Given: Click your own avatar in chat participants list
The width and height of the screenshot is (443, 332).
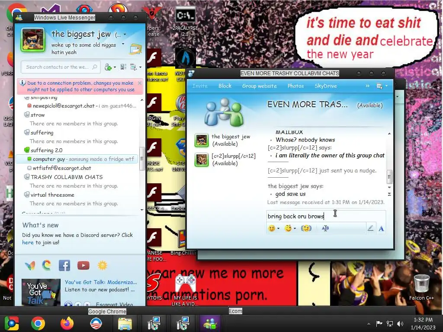Looking at the screenshot, I should click(x=202, y=140).
